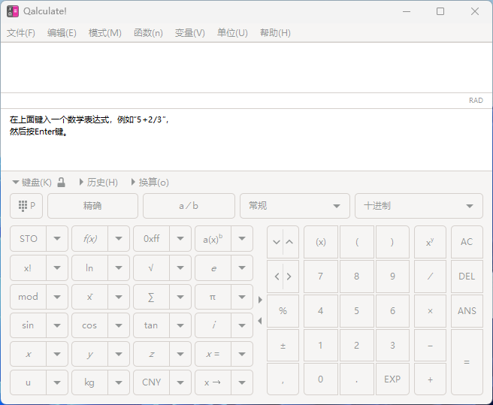The height and width of the screenshot is (405, 493).
Task: Expand the 历史(H) history section
Action: [98, 183]
